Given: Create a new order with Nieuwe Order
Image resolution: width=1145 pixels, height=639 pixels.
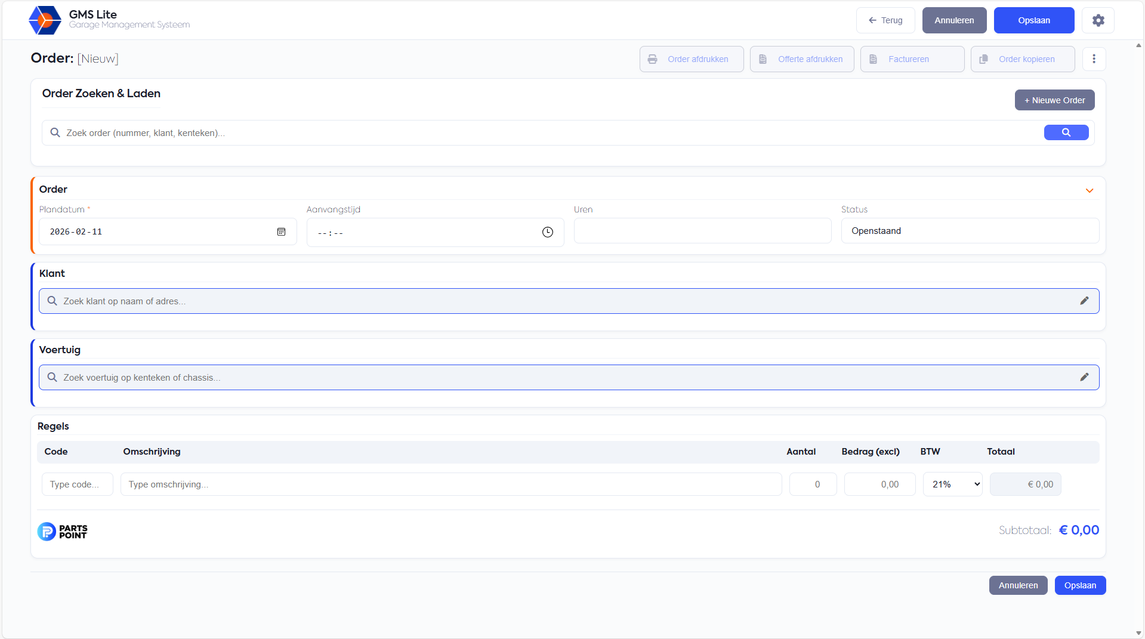Looking at the screenshot, I should point(1054,100).
